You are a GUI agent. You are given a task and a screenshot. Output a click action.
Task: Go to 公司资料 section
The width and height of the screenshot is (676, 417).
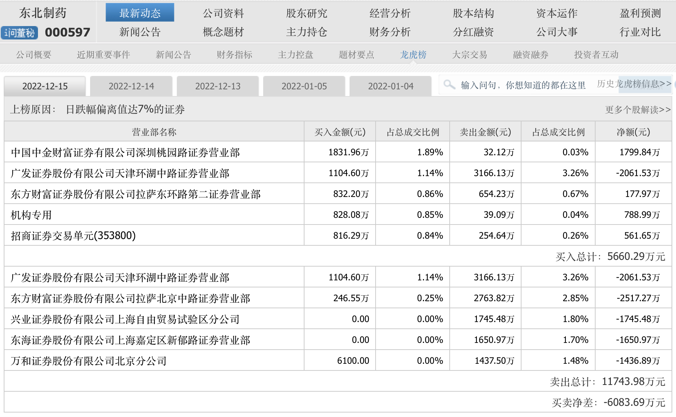(x=223, y=13)
